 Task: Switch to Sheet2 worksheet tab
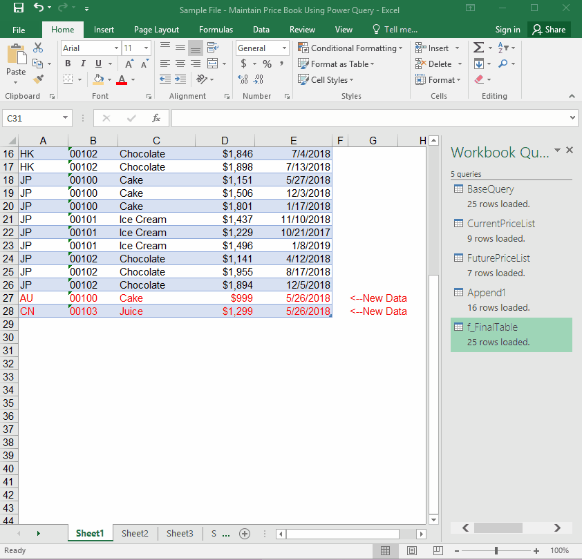click(135, 534)
